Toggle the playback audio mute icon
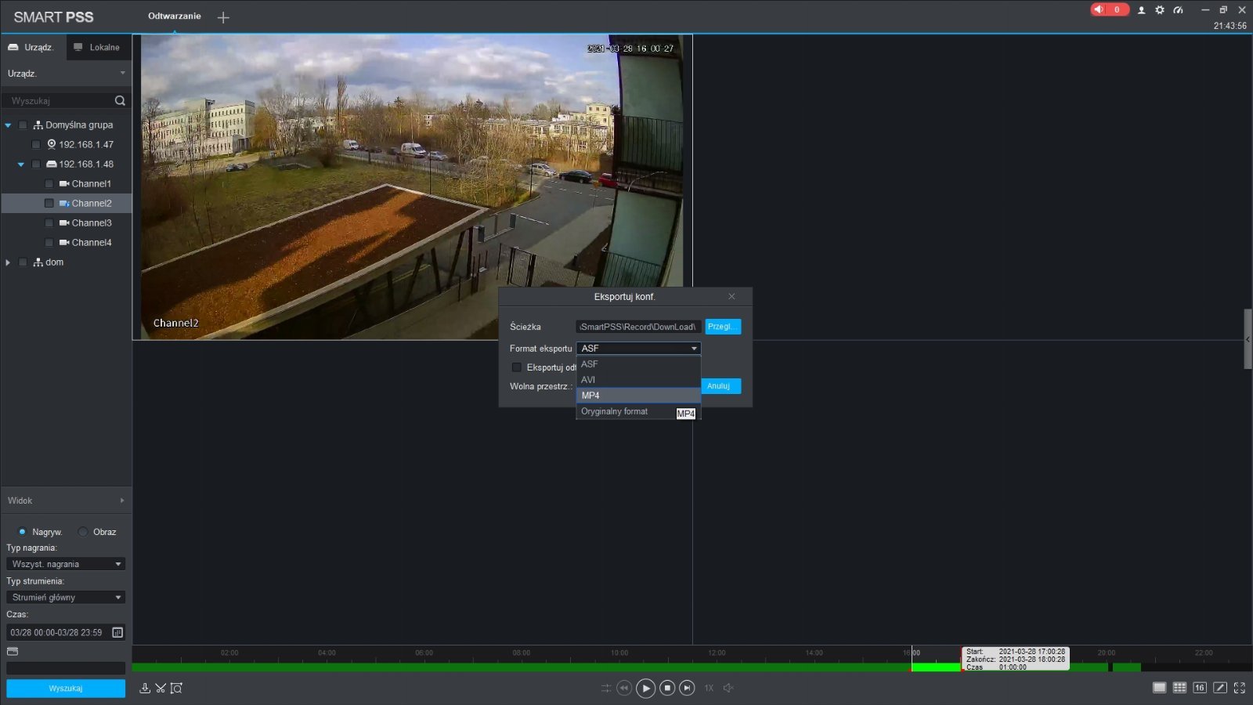This screenshot has height=705, width=1253. tap(728, 688)
